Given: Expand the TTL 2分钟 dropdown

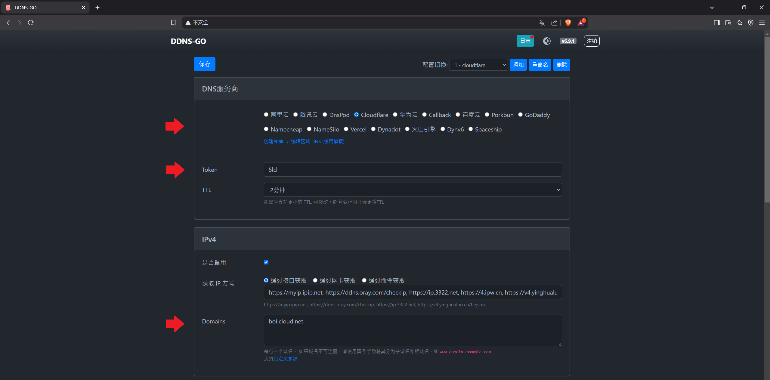Looking at the screenshot, I should click(413, 190).
